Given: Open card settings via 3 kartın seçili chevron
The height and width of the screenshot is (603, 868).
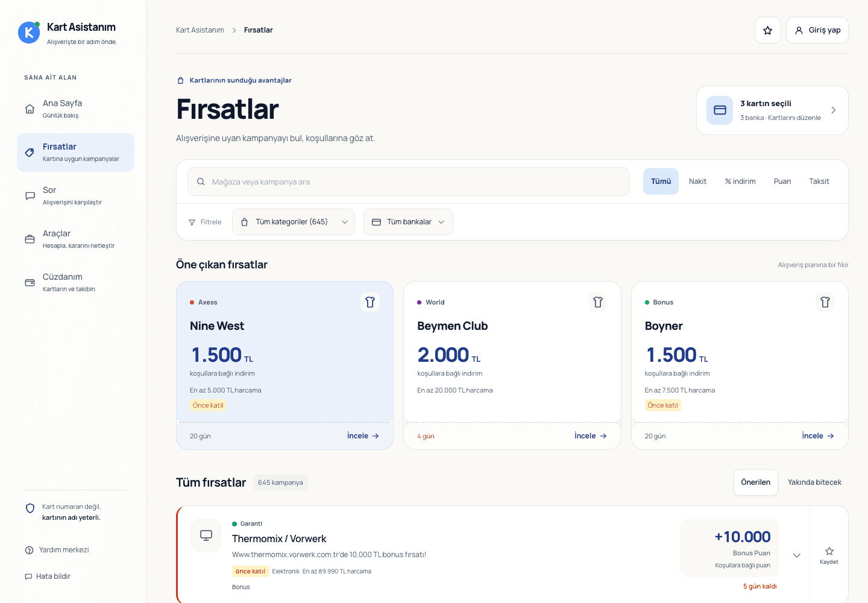Looking at the screenshot, I should (834, 110).
